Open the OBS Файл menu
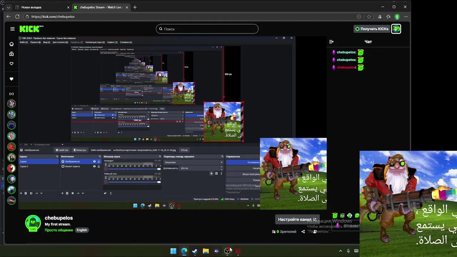The width and height of the screenshot is (457, 257). click(x=24, y=42)
